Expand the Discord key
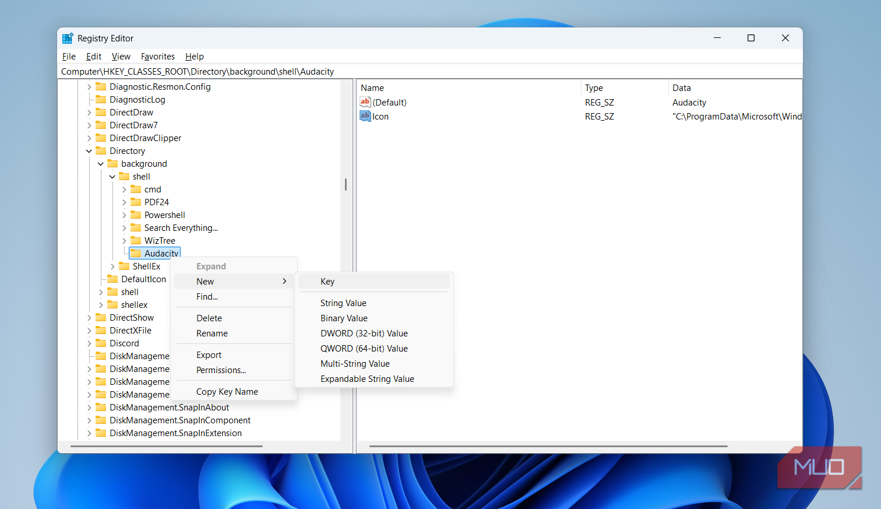The image size is (881, 509). [89, 343]
